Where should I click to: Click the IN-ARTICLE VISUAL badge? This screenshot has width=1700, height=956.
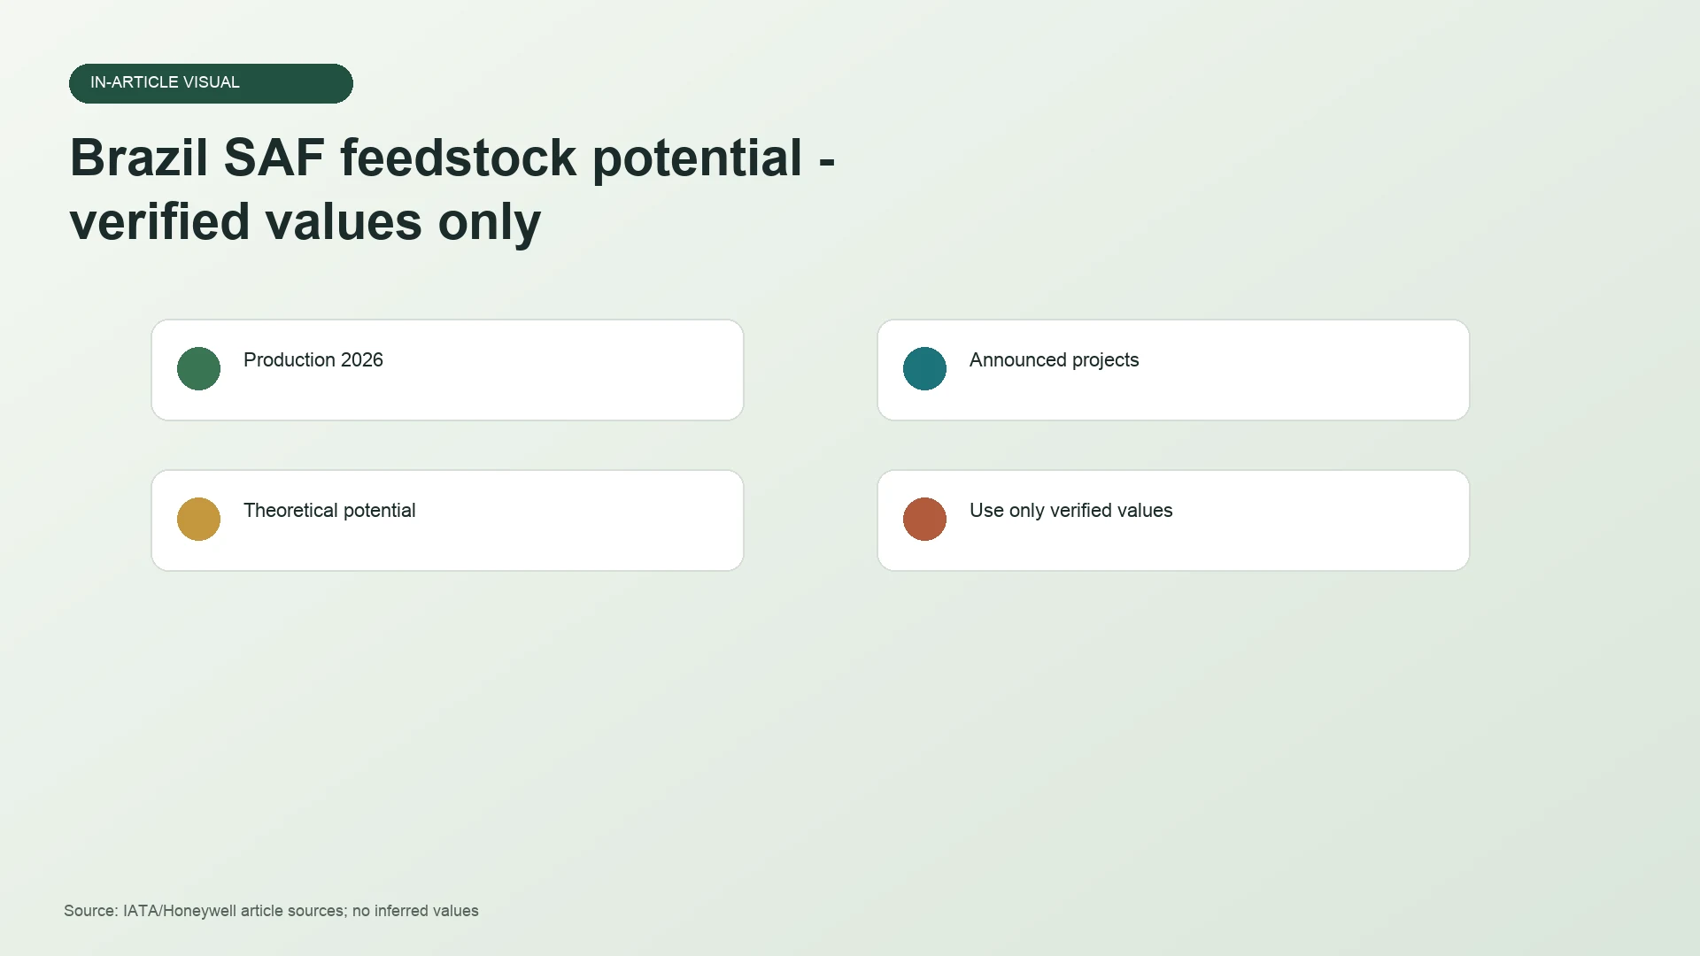(x=211, y=83)
